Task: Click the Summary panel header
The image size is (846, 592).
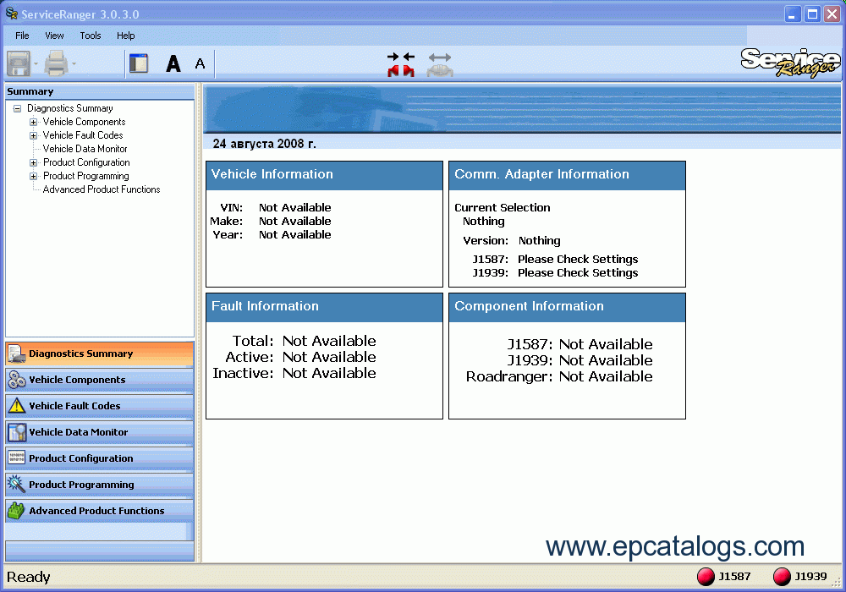Action: click(x=100, y=91)
